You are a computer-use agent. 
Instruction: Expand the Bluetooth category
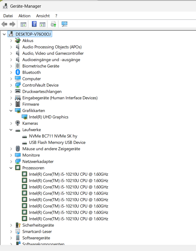coord(11,72)
